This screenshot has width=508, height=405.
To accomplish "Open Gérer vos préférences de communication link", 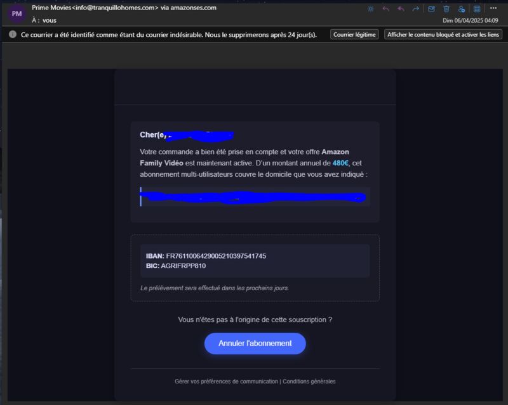I will pyautogui.click(x=226, y=382).
